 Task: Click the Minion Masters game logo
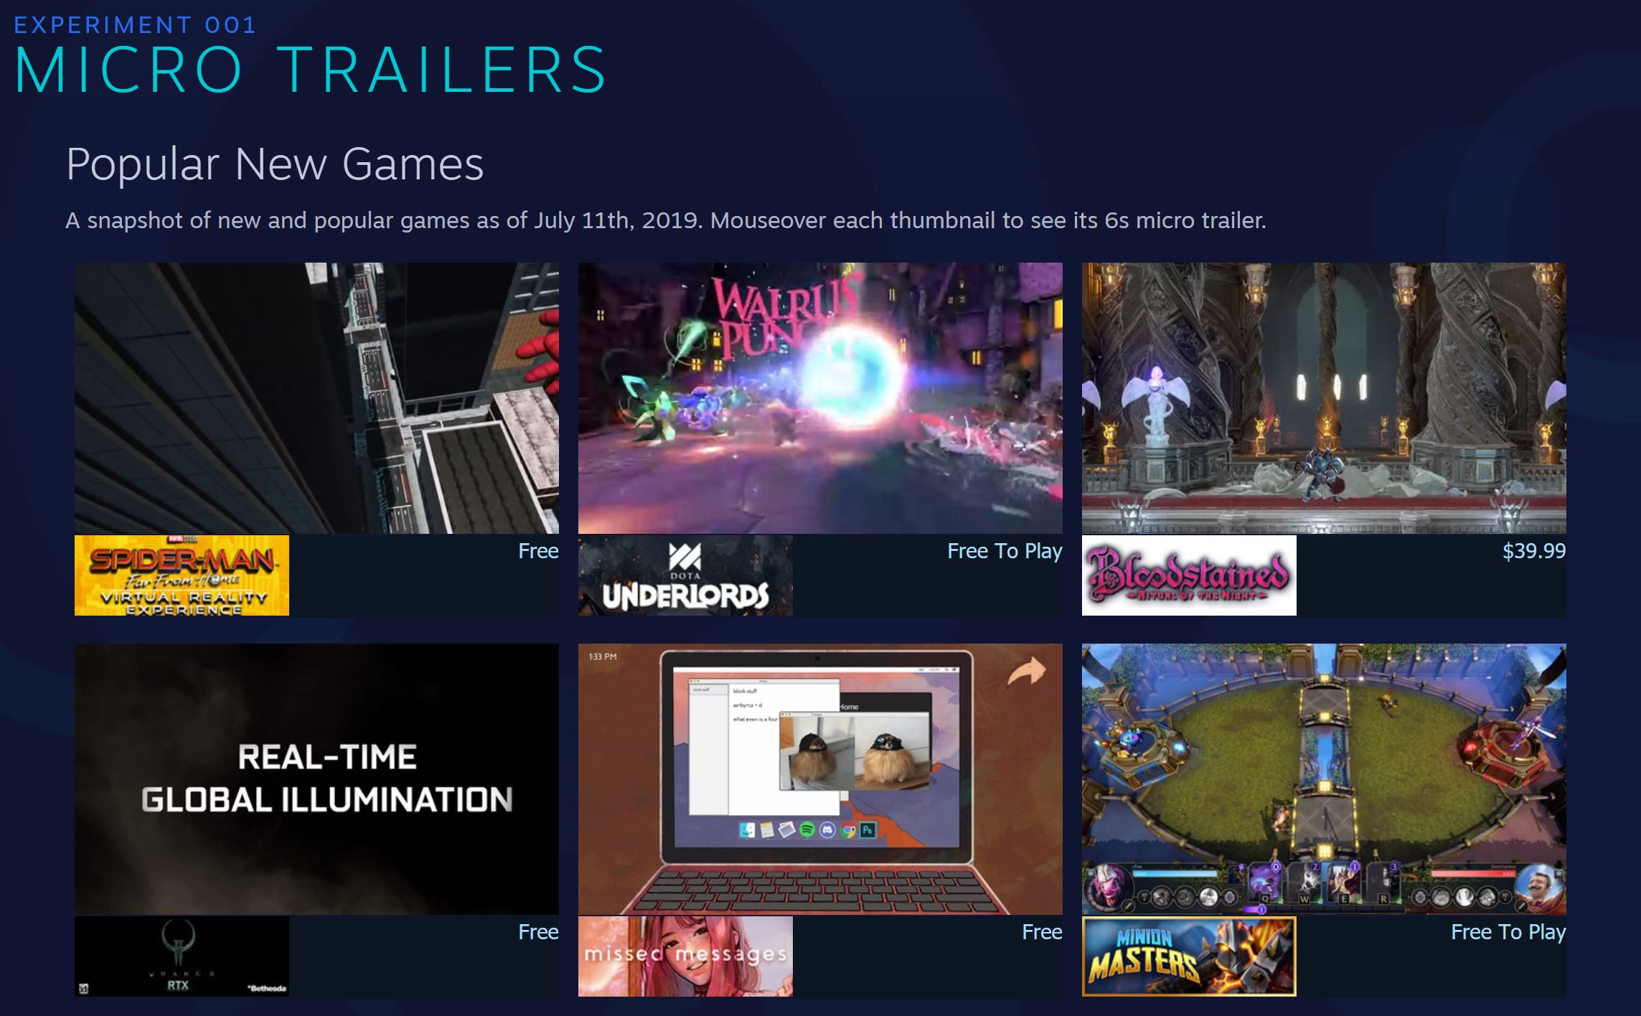(x=1189, y=956)
